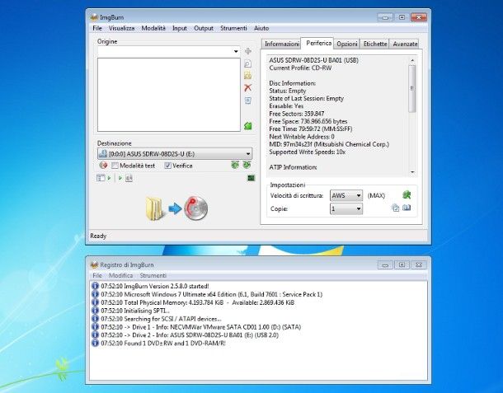Click the clipboard icon in the Impostazioni box

coord(395,208)
